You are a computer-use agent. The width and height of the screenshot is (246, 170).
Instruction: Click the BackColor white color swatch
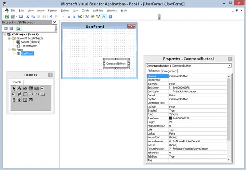pos(171,87)
